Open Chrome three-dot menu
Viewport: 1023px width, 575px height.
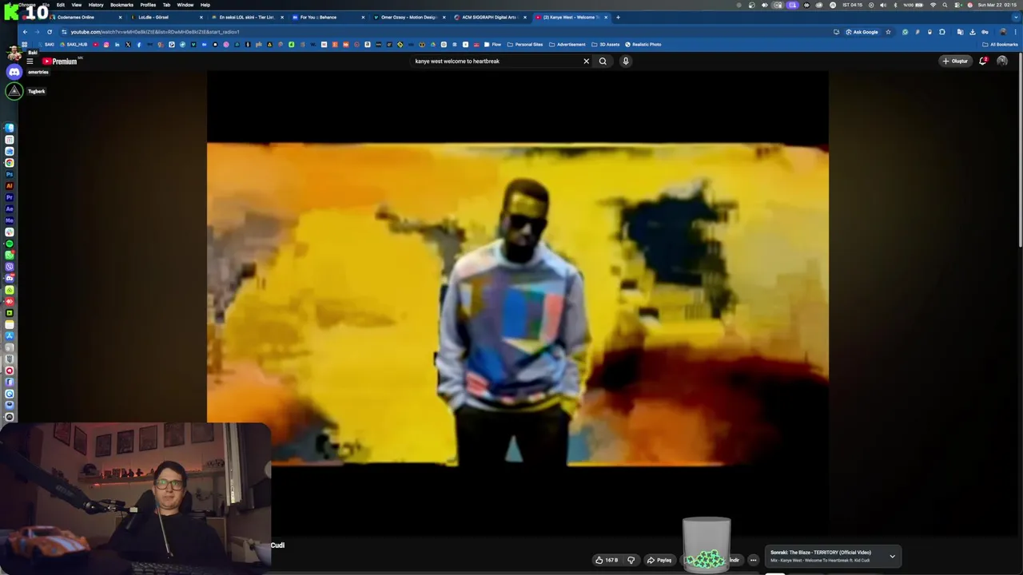[x=1015, y=32]
